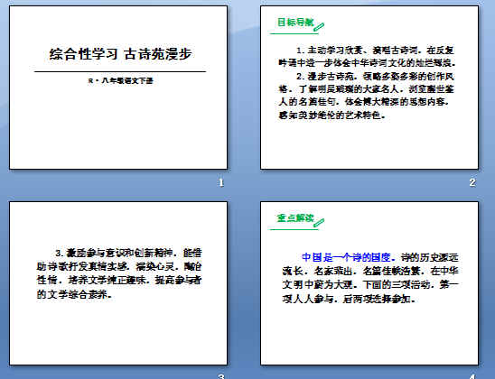Viewport: 495px width, 379px height.
Task: Select slide 4 thumbnail with 重点解读
Action: [x=369, y=283]
